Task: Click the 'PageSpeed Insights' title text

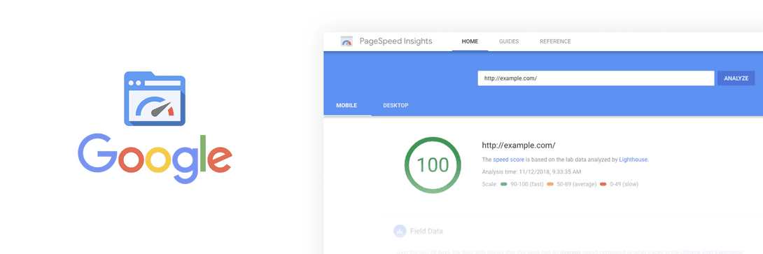Action: [x=395, y=41]
